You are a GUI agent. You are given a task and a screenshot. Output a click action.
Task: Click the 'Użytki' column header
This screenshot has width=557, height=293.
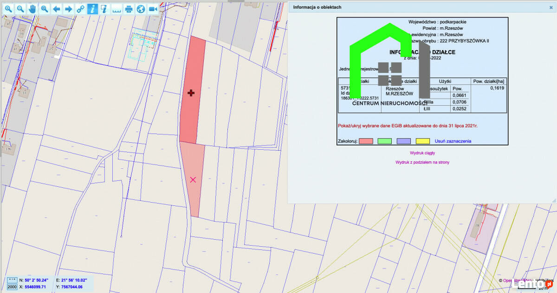(445, 81)
